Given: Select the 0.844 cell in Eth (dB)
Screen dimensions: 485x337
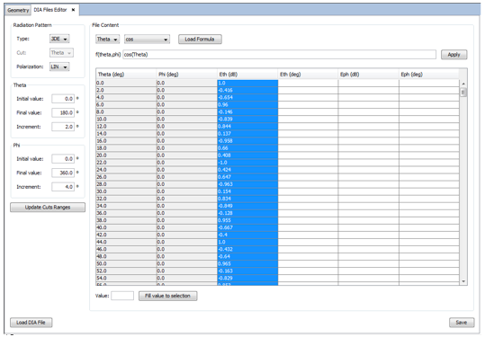Looking at the screenshot, I should pyautogui.click(x=247, y=127).
